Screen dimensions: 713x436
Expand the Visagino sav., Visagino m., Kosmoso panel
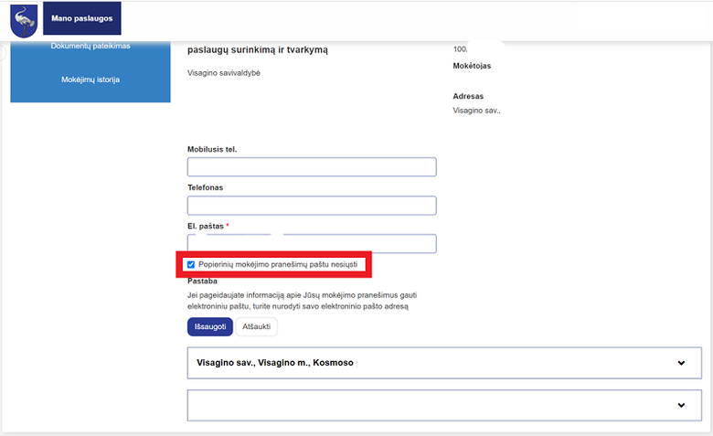click(444, 363)
